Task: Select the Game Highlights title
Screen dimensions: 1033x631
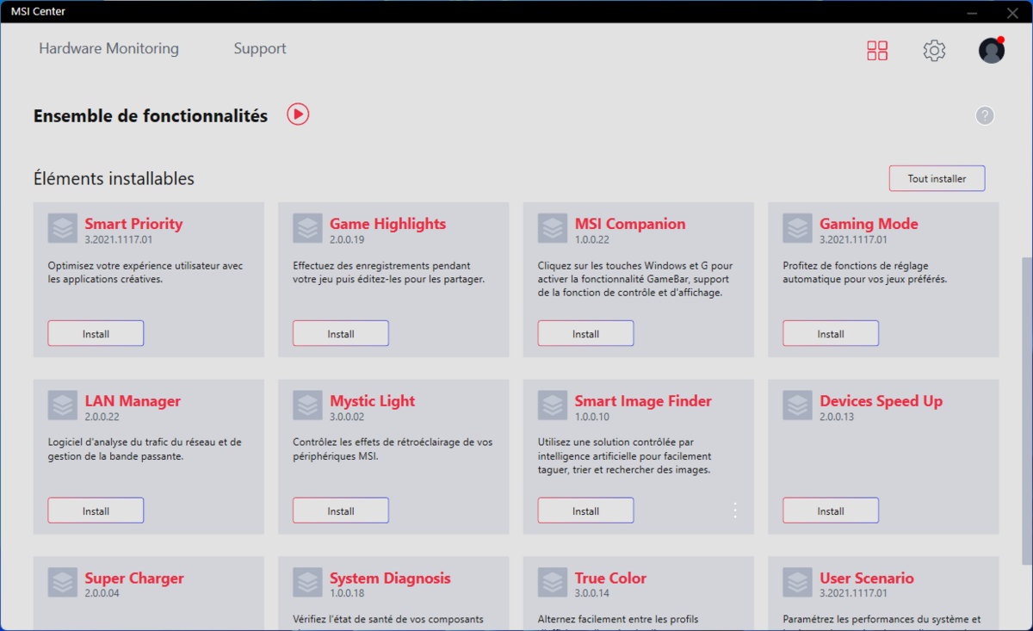Action: tap(387, 224)
